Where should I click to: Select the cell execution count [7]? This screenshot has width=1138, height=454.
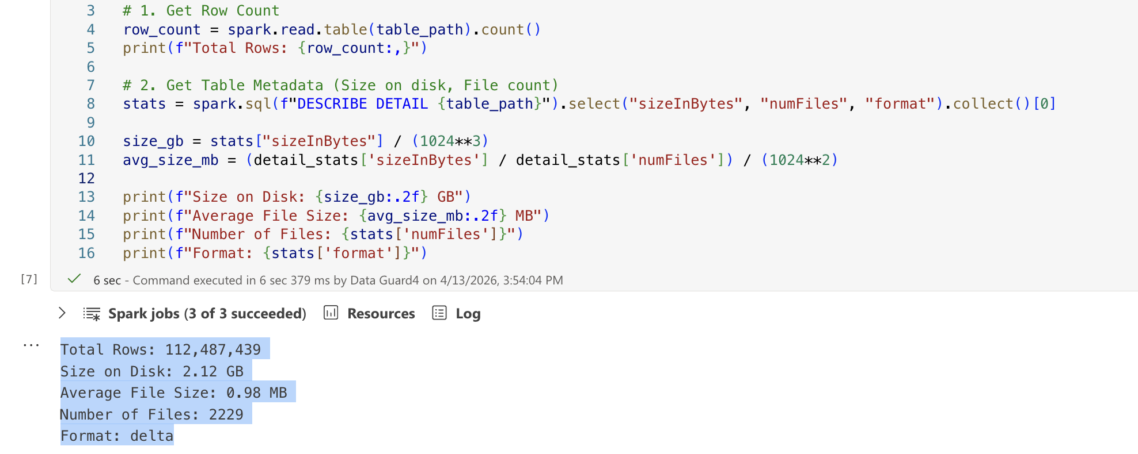pyautogui.click(x=29, y=279)
